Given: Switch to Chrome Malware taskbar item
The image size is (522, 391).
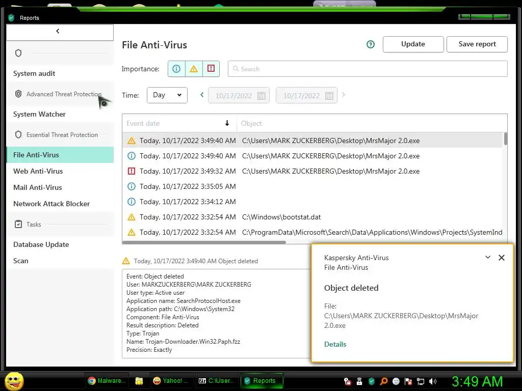Looking at the screenshot, I should pyautogui.click(x=107, y=381).
